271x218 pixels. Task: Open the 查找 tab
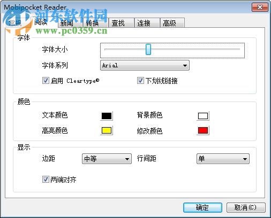point(122,23)
